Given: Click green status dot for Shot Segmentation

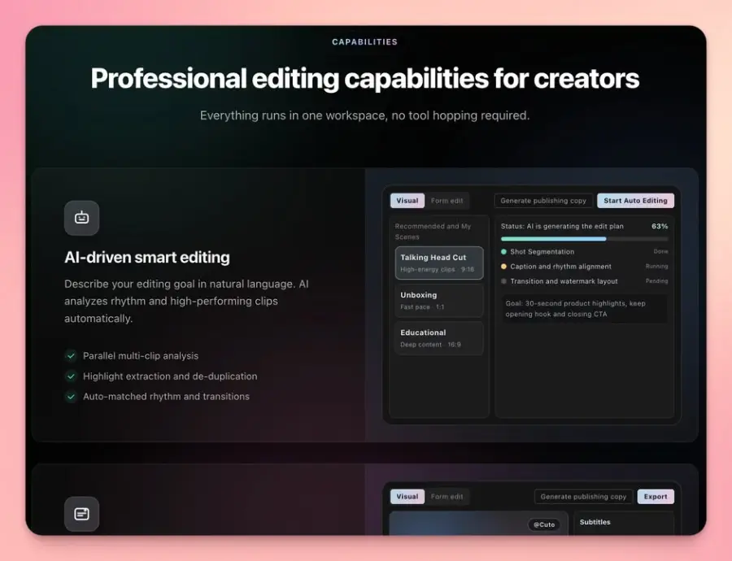Looking at the screenshot, I should (x=503, y=251).
